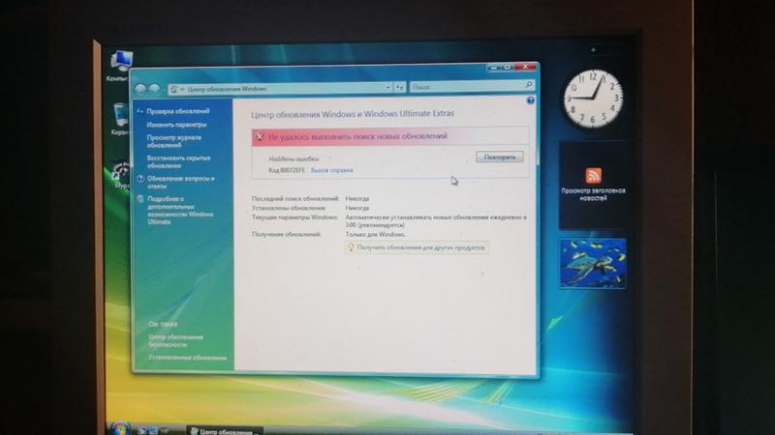This screenshot has height=435, width=775.
Task: Click the search magnifier icon
Action: [x=528, y=85]
